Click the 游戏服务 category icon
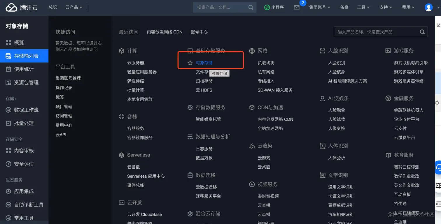This screenshot has height=224, width=441. click(x=388, y=51)
